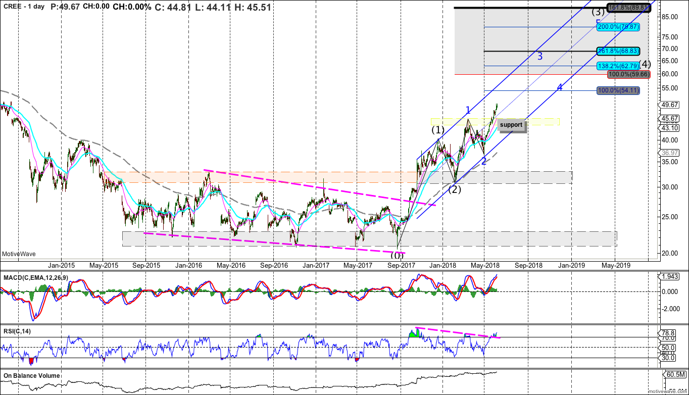Select the black (3) wave label
The image size is (689, 395).
click(599, 12)
